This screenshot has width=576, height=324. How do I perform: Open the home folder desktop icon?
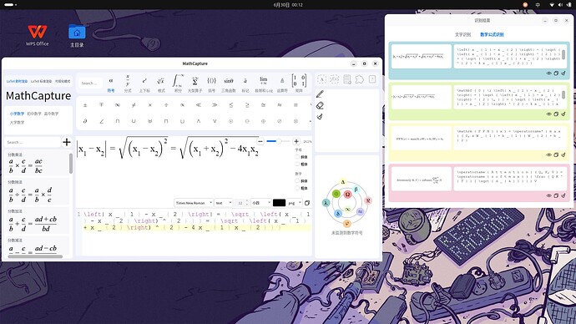click(77, 36)
